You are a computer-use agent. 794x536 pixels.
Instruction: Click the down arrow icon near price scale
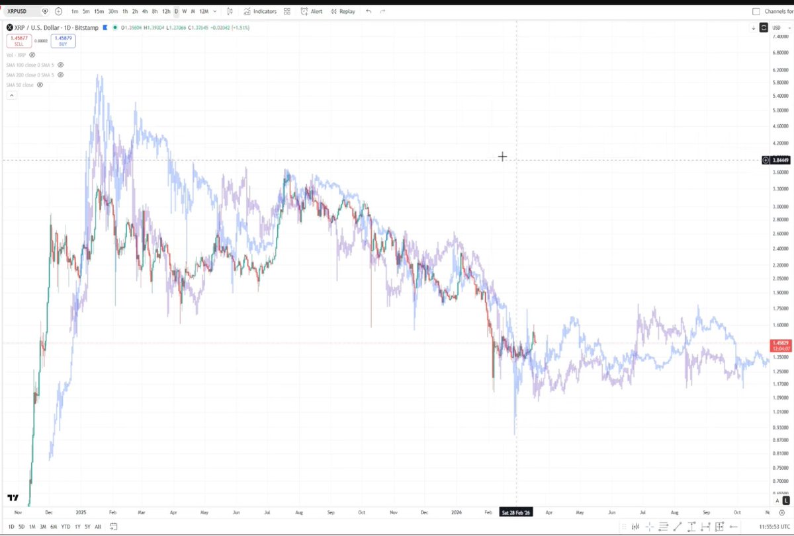pyautogui.click(x=754, y=28)
